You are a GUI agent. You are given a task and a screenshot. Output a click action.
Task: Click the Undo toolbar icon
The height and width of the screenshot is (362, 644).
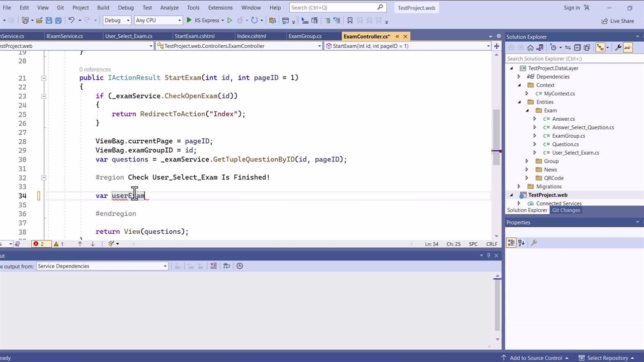pos(71,21)
